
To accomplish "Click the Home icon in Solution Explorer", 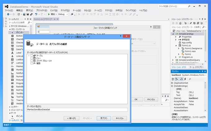I will [x=180, y=23].
